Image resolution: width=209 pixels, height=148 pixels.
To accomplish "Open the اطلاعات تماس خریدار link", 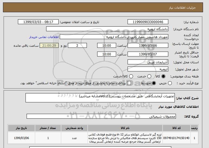I will [44, 37].
